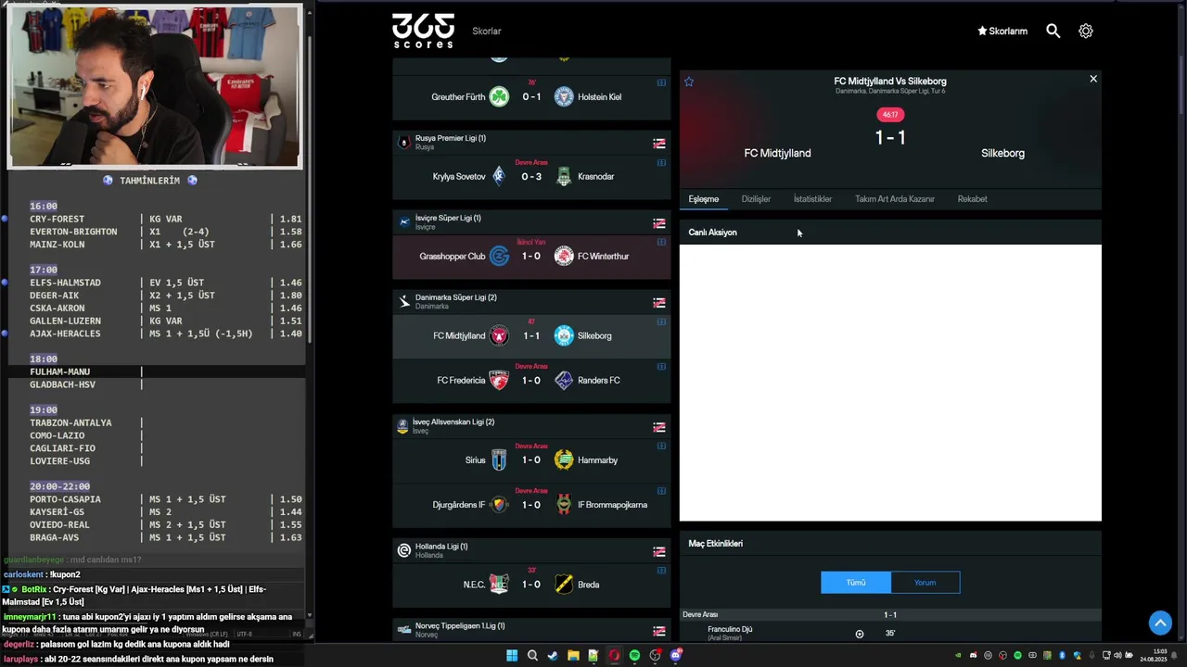The image size is (1187, 667).
Task: Click the Hollanda Ligi league logo
Action: pyautogui.click(x=403, y=550)
